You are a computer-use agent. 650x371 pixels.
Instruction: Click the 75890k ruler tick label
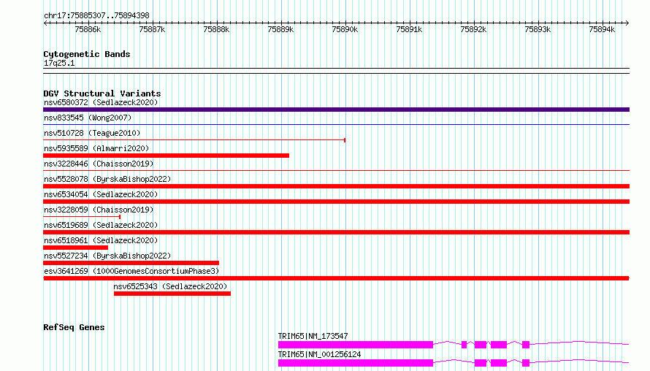(x=345, y=29)
